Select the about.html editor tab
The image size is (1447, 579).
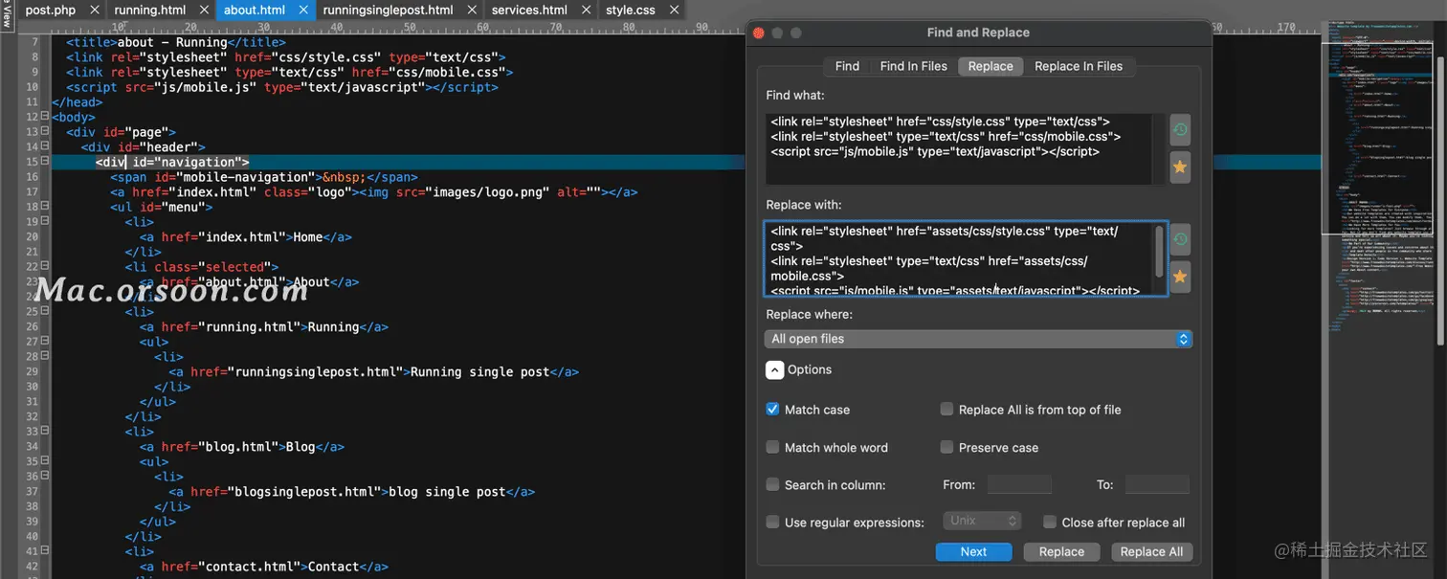click(255, 11)
